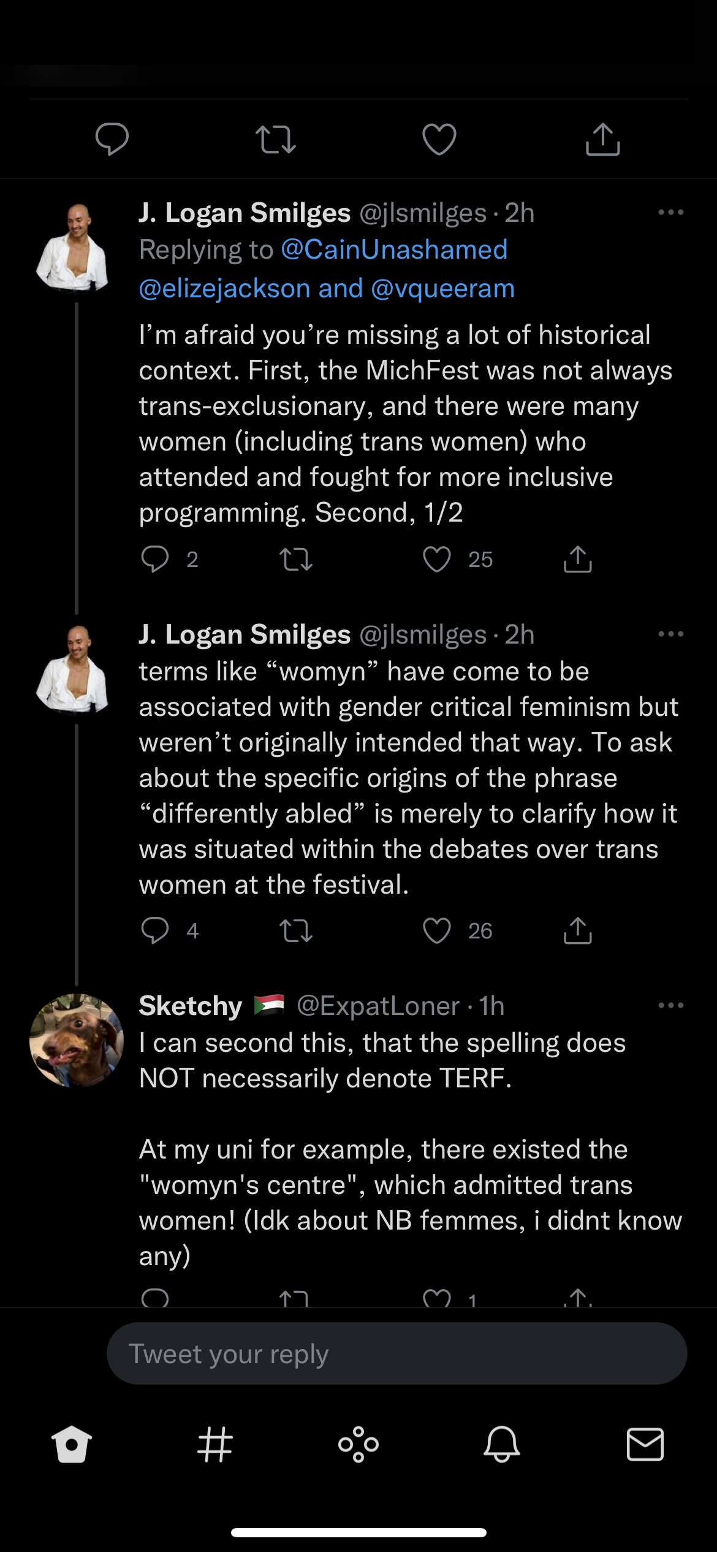Screen dimensions: 717x1552
Task: Tap the "Tweet your reply" field
Action: point(396,1353)
